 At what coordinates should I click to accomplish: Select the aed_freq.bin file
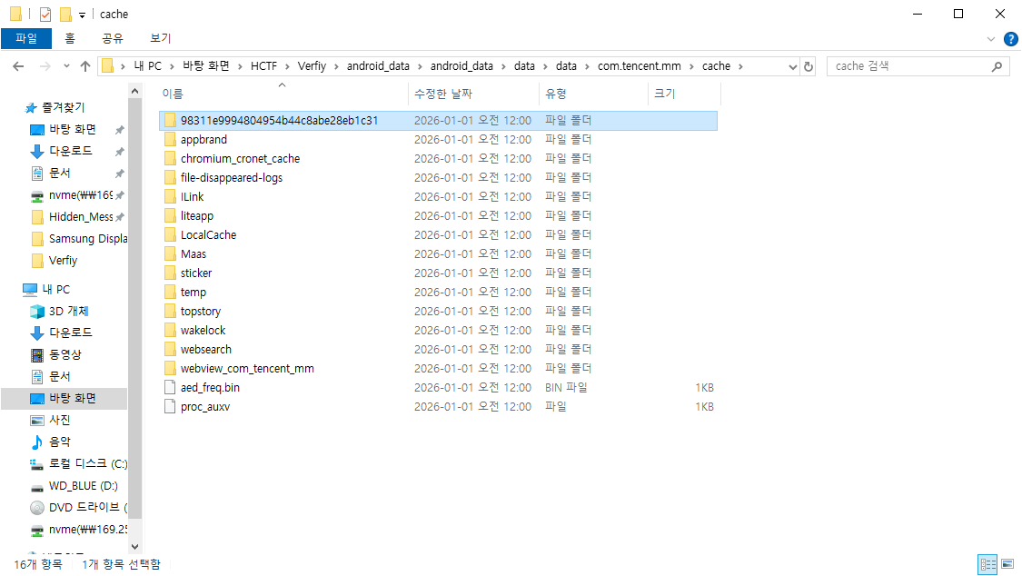(210, 388)
